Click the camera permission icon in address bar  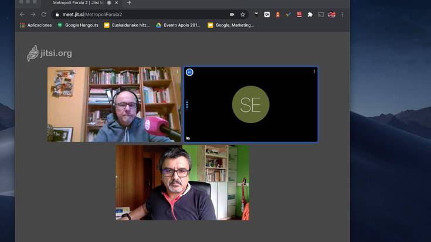(232, 15)
